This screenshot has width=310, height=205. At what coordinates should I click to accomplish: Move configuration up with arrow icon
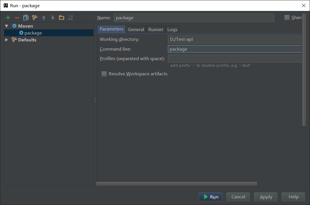pos(44,18)
